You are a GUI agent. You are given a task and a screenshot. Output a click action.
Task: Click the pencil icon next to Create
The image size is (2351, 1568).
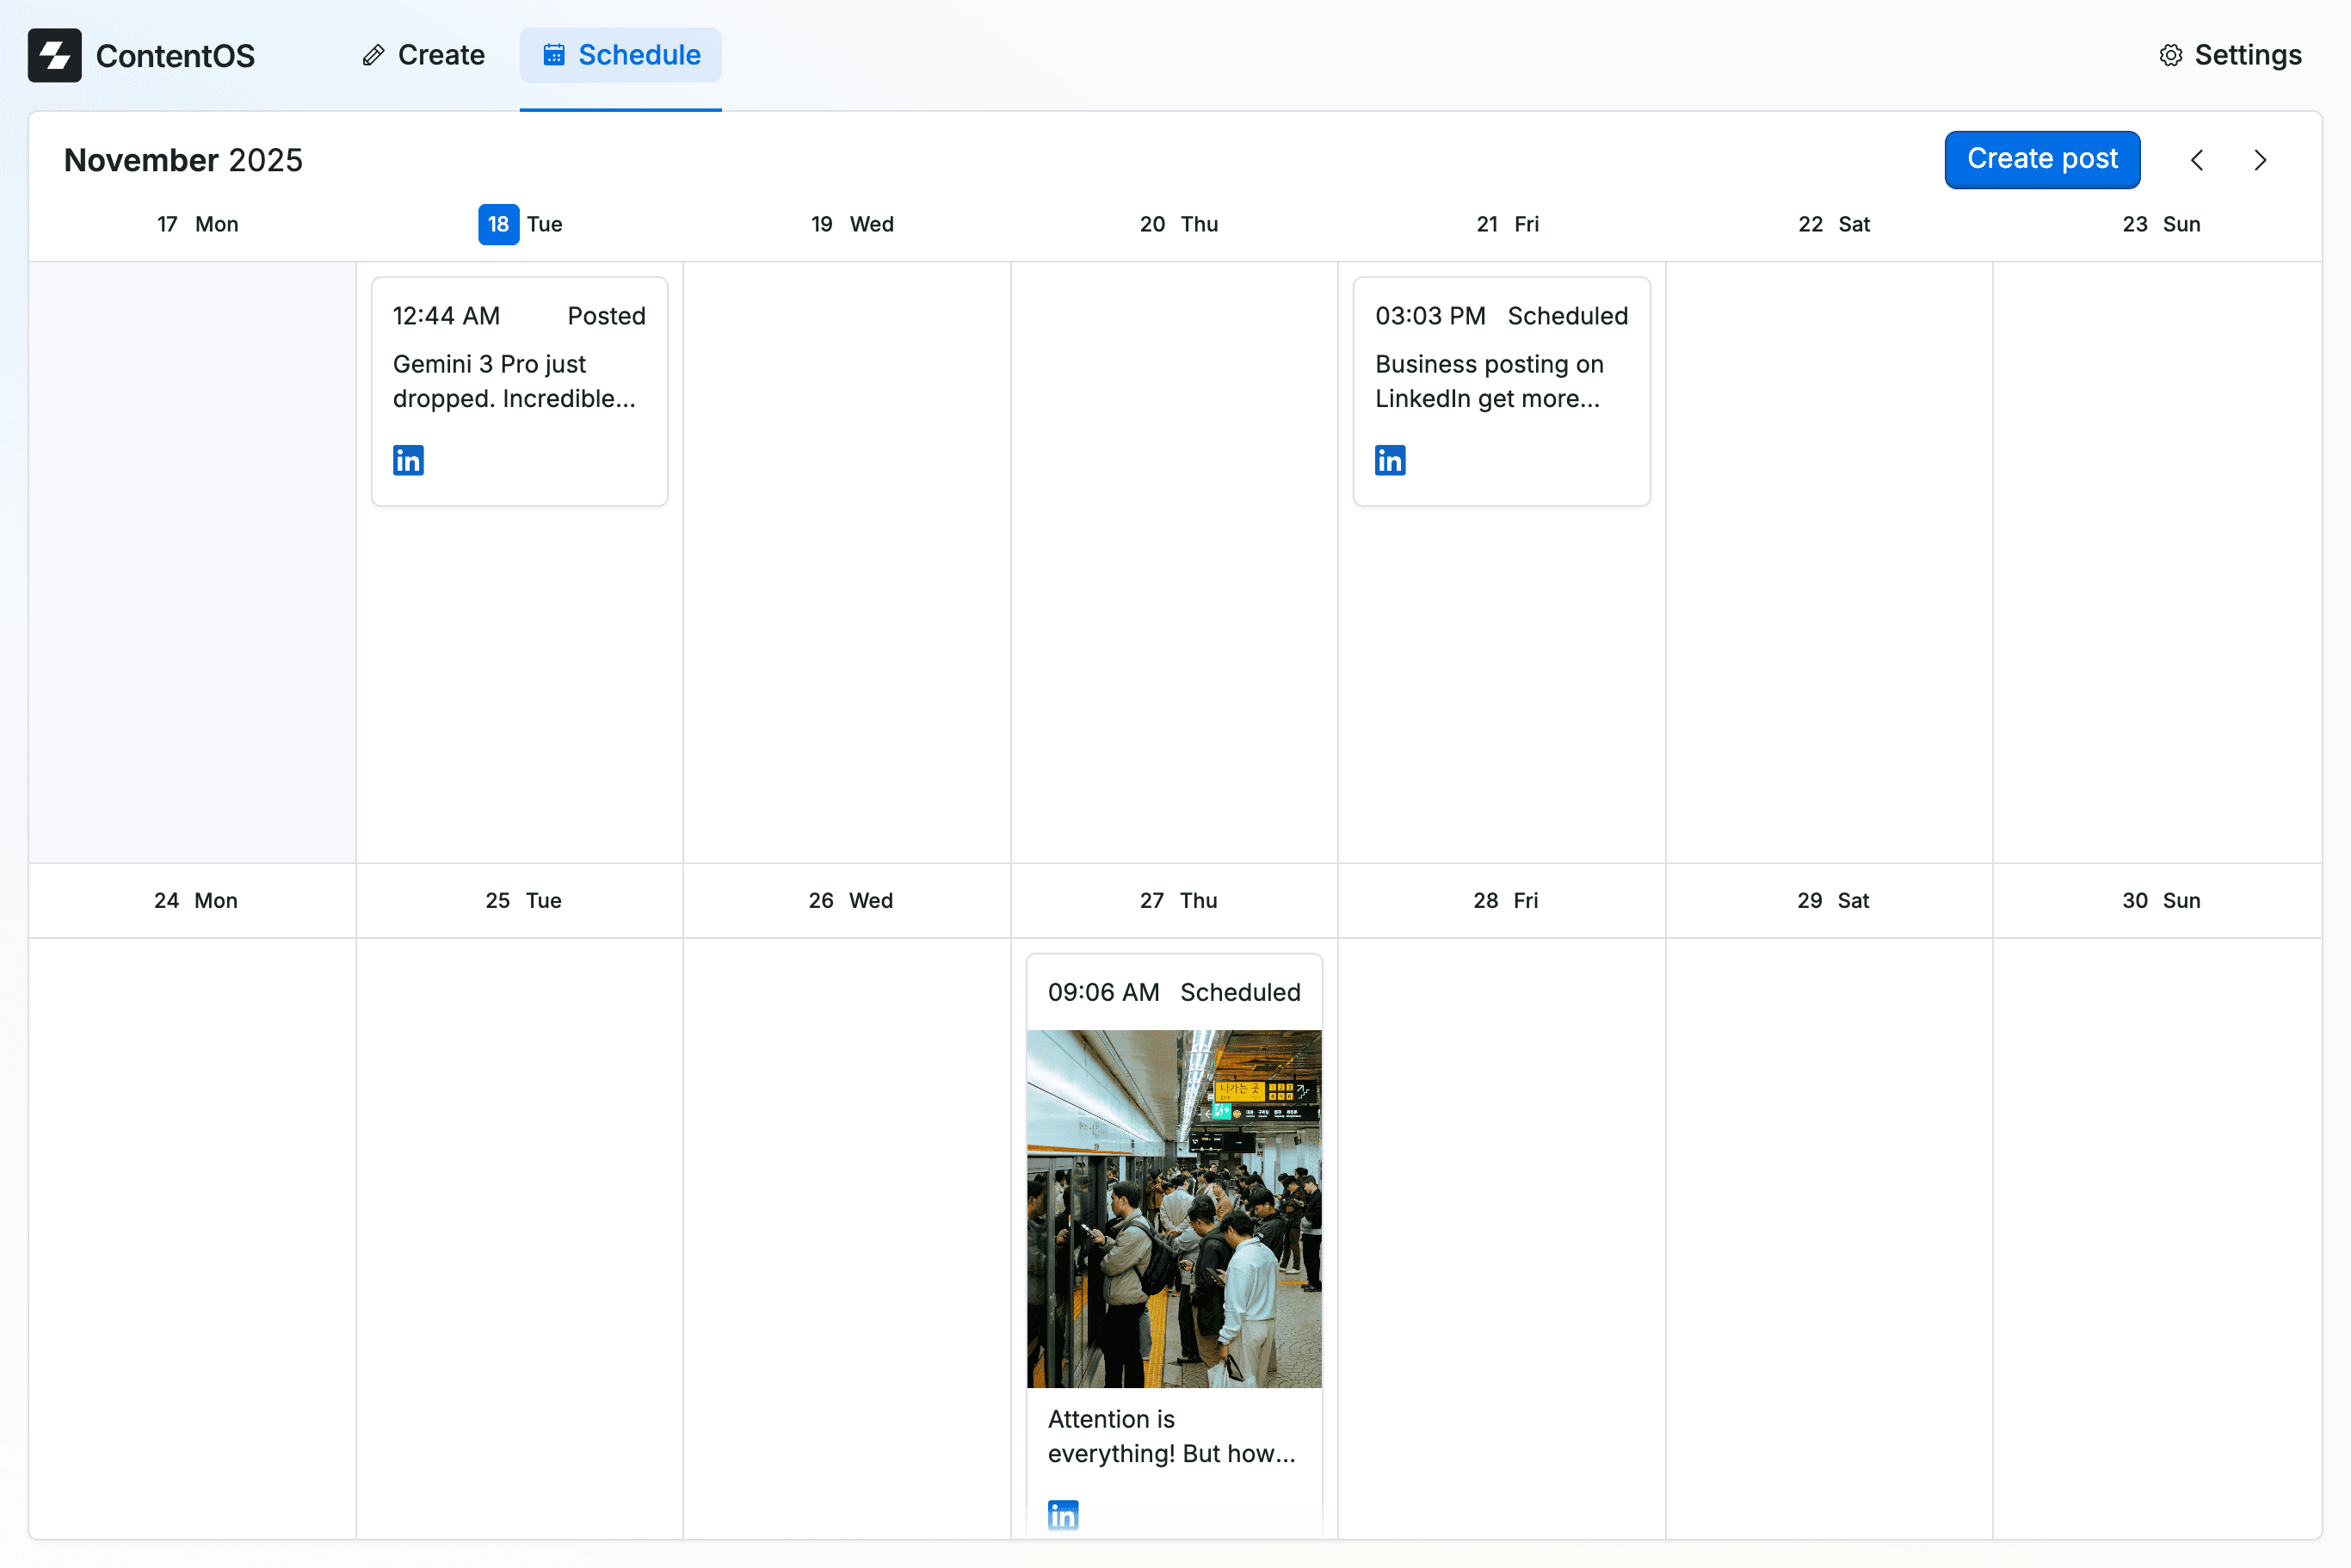(374, 55)
